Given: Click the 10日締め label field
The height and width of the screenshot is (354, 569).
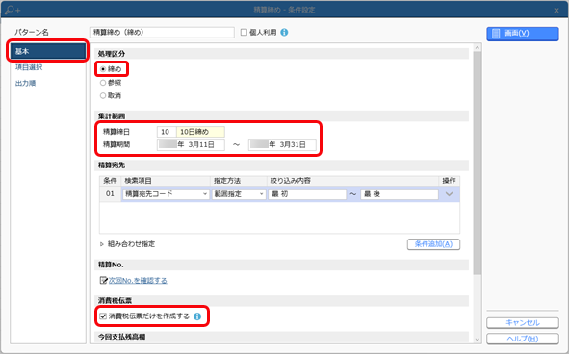Looking at the screenshot, I should (200, 132).
